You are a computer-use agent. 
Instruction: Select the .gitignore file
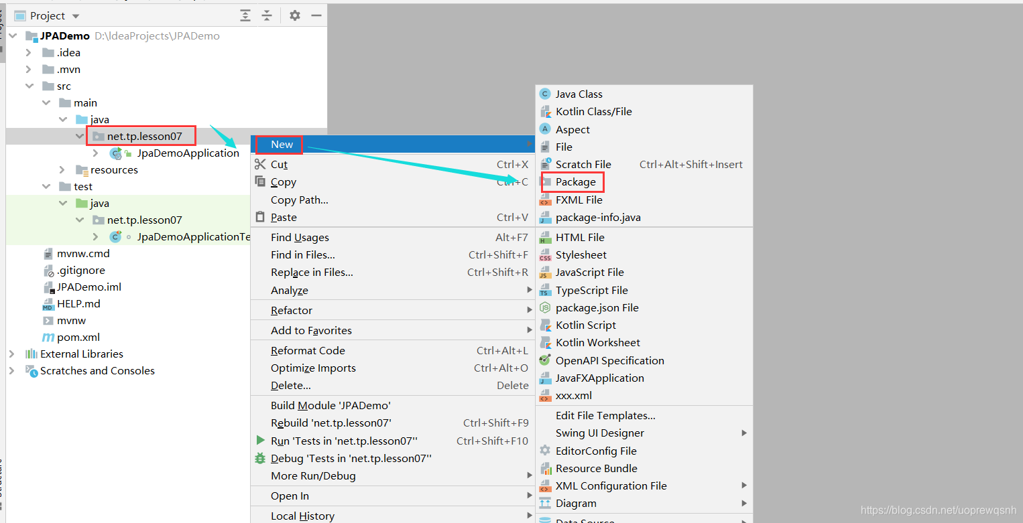(x=80, y=270)
